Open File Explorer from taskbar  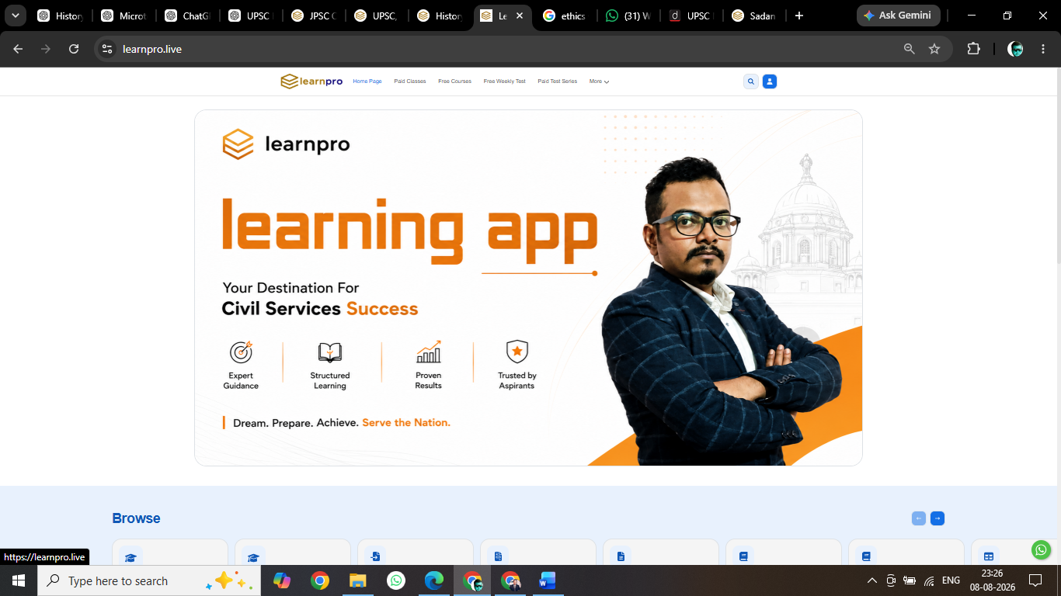point(357,580)
